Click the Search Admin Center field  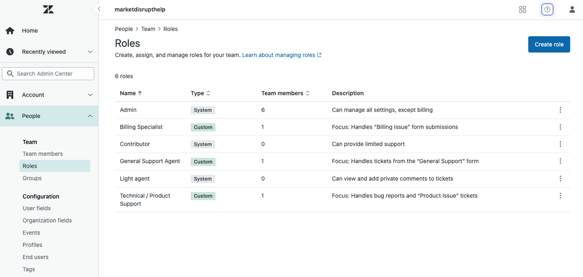coord(48,74)
